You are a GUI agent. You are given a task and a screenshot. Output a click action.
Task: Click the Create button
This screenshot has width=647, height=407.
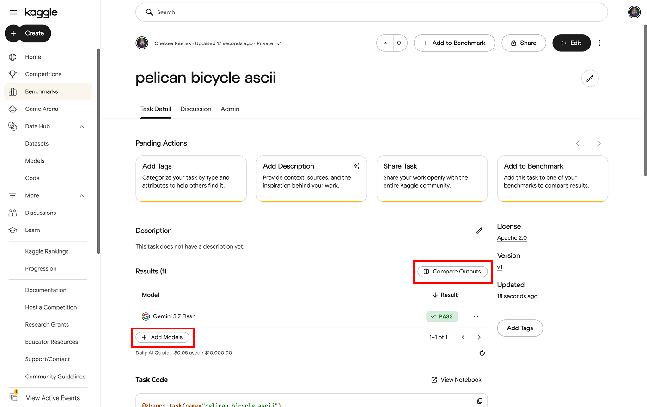(28, 33)
